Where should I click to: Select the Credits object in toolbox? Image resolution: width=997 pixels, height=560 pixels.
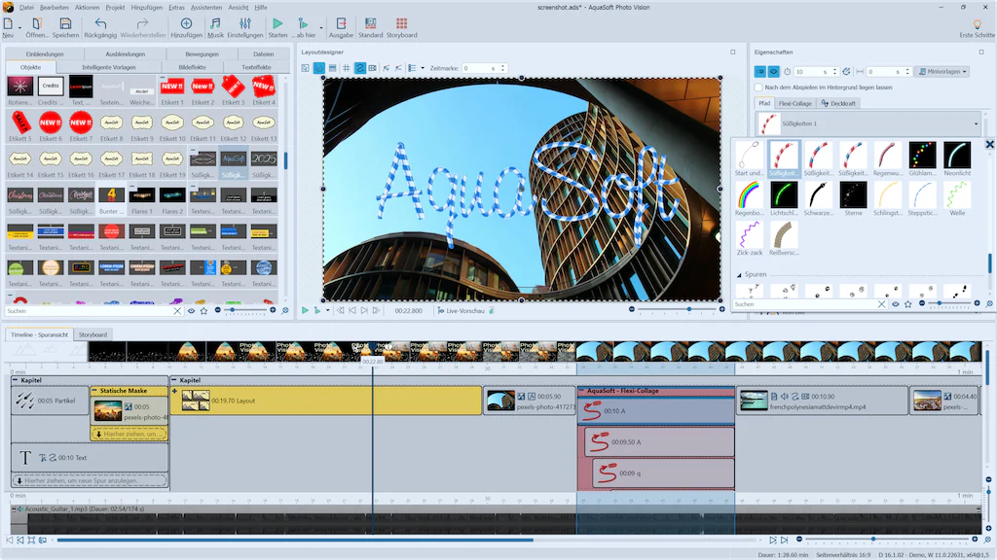point(51,90)
